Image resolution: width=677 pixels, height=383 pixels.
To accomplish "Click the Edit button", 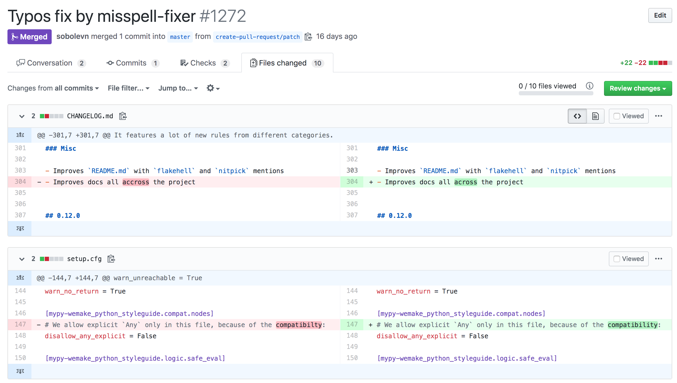I will 660,15.
